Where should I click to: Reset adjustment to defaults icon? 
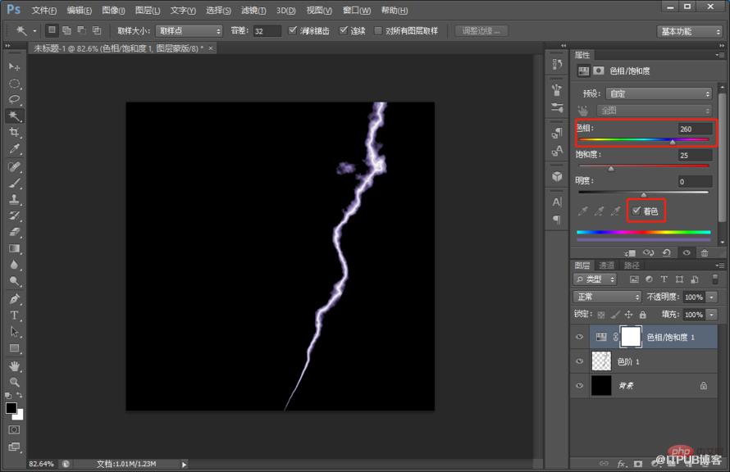667,252
